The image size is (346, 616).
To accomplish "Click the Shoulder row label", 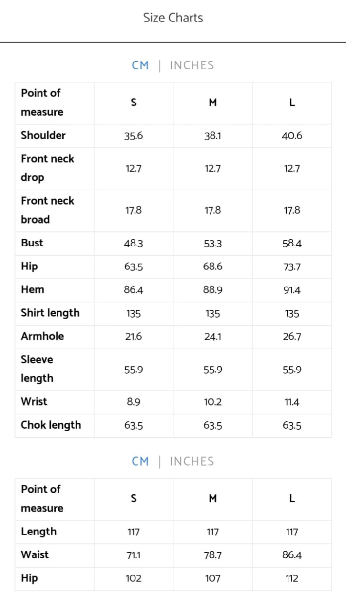I will 43,136.
